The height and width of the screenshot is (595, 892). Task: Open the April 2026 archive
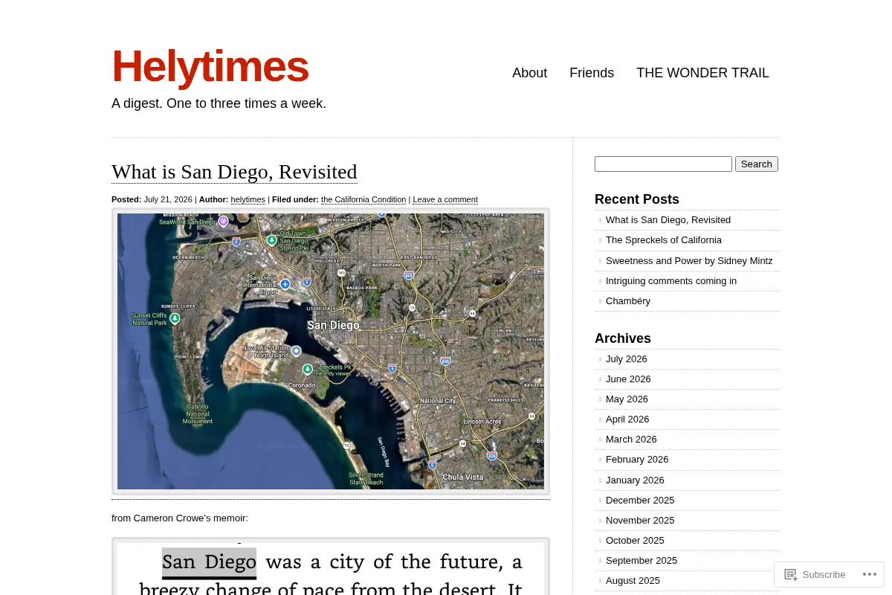627,419
